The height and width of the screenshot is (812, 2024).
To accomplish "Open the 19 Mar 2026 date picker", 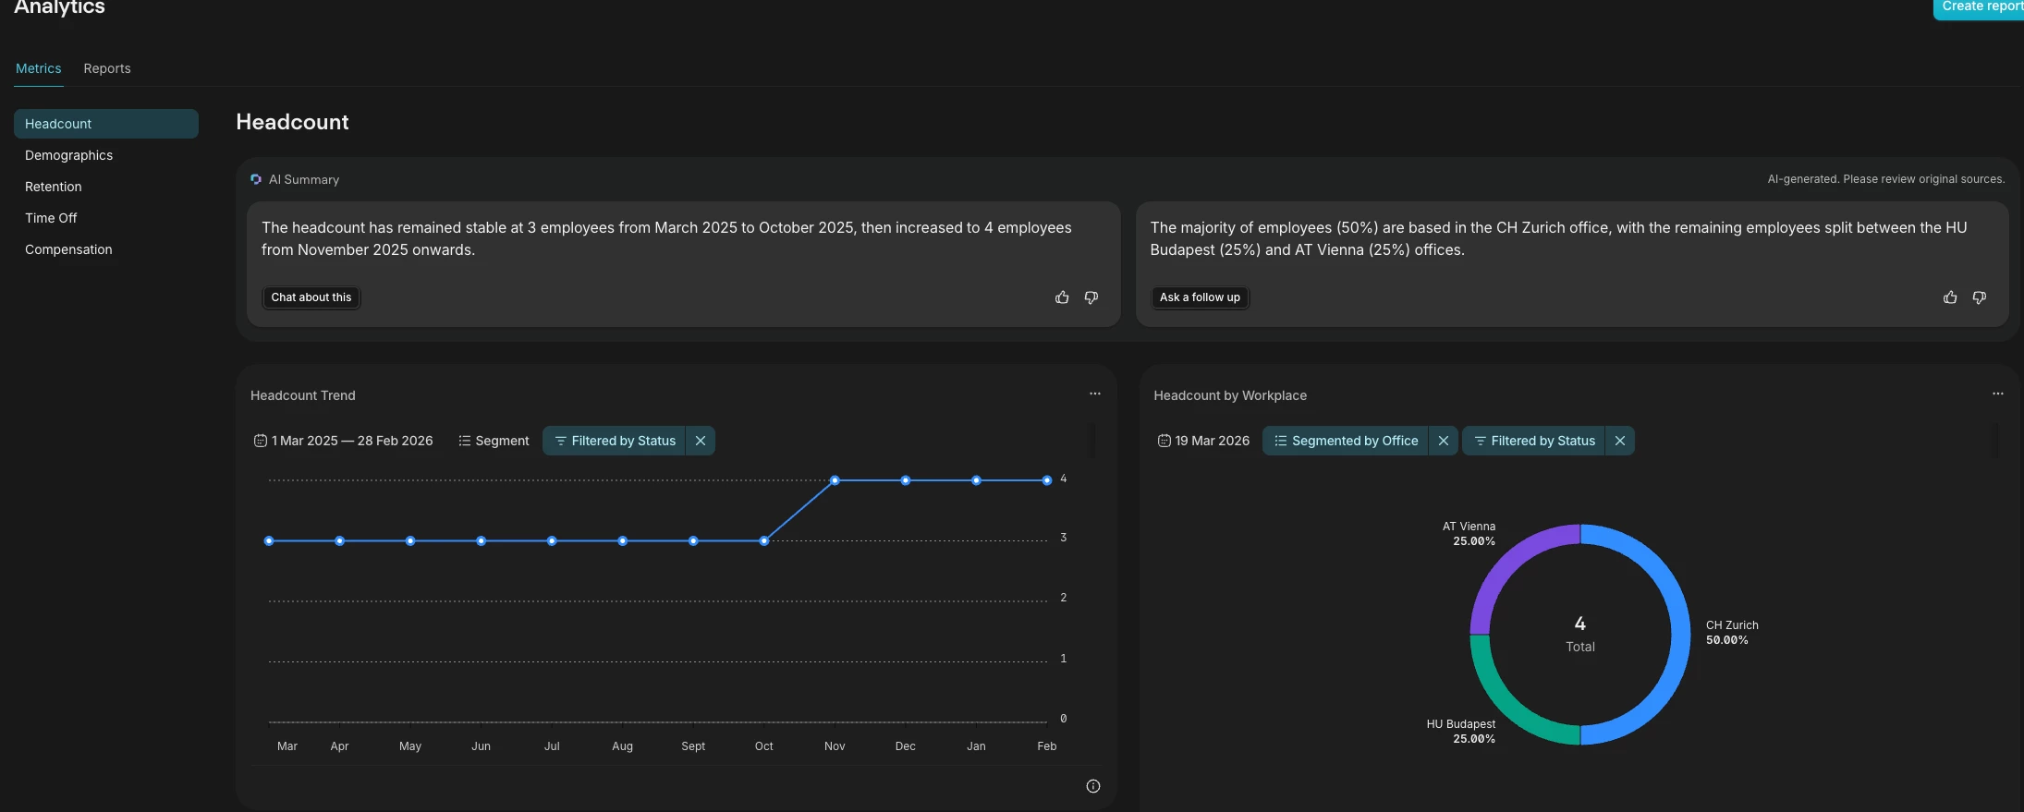I will [1203, 441].
